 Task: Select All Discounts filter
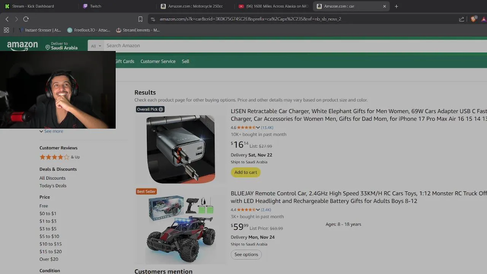coord(53,178)
